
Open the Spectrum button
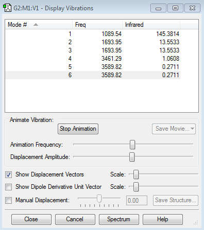pos(119,219)
